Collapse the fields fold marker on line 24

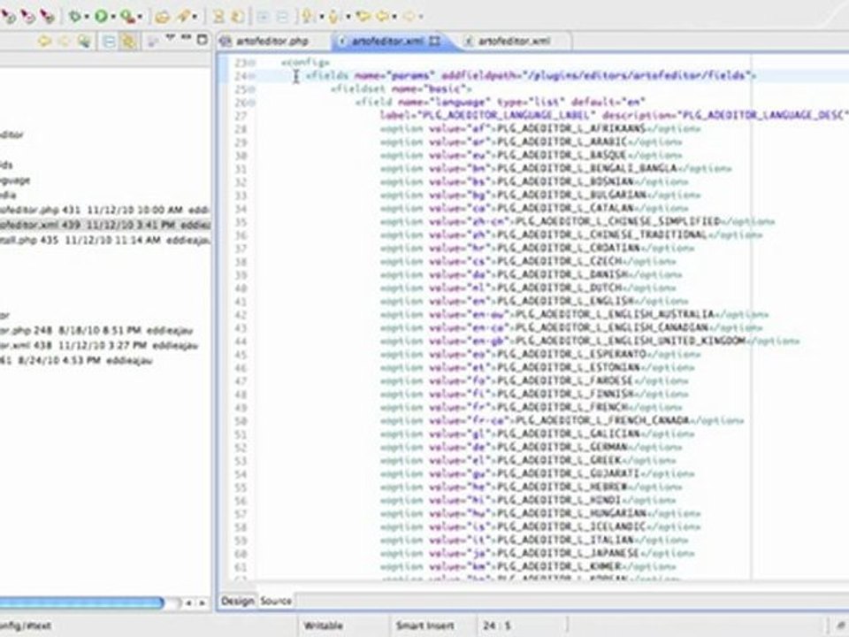252,76
